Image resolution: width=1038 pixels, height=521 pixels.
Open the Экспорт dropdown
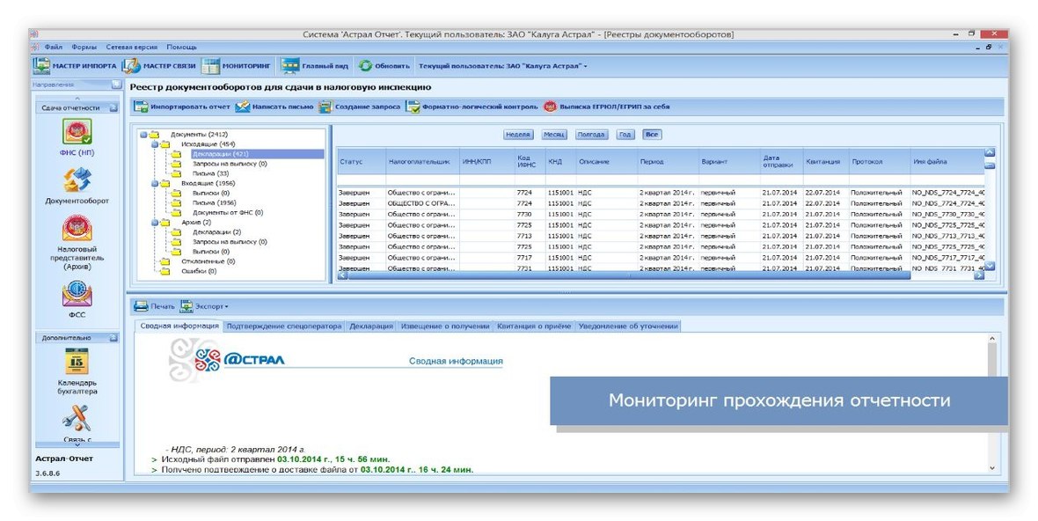204,306
